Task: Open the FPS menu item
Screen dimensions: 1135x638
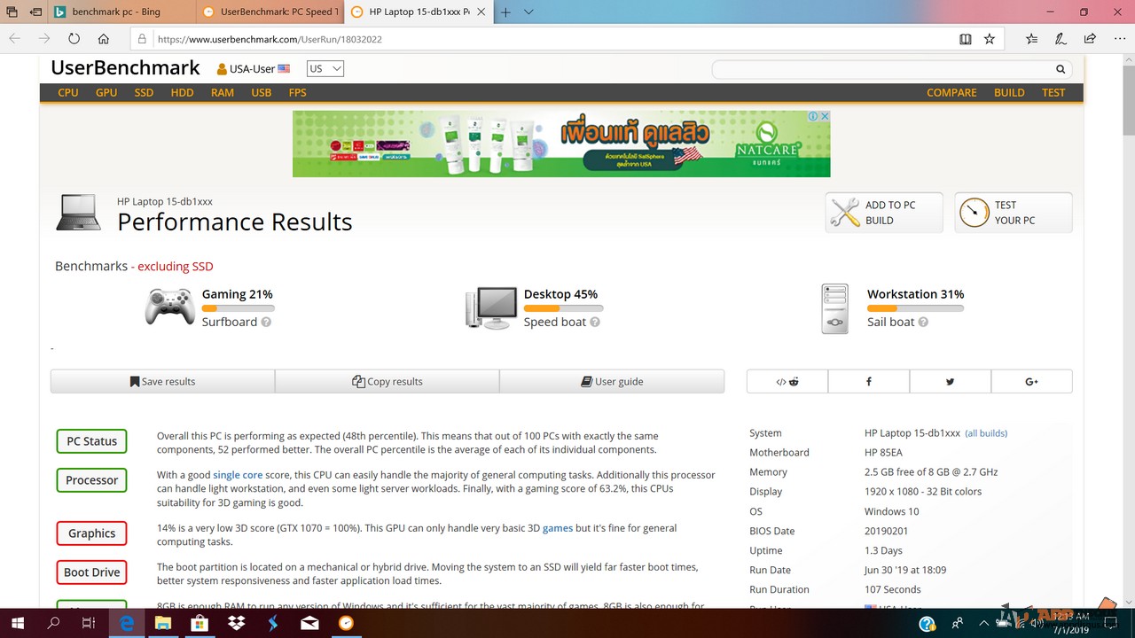Action: coord(297,93)
